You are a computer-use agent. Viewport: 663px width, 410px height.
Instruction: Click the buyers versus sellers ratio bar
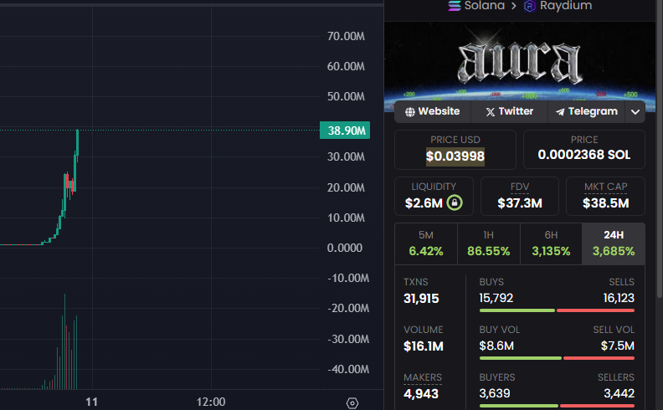557,406
